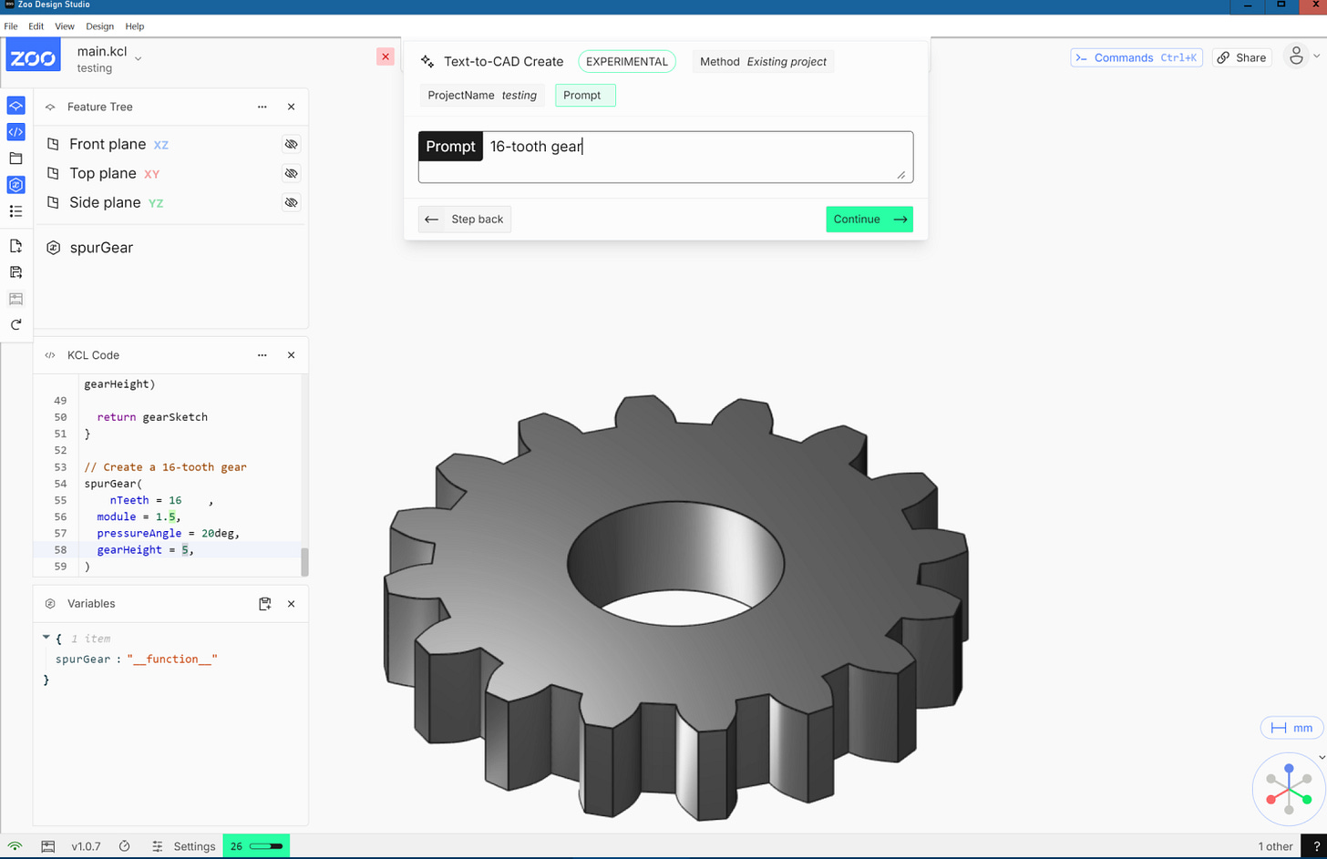Open Settings in the status bar
This screenshot has width=1327, height=859.
(184, 846)
